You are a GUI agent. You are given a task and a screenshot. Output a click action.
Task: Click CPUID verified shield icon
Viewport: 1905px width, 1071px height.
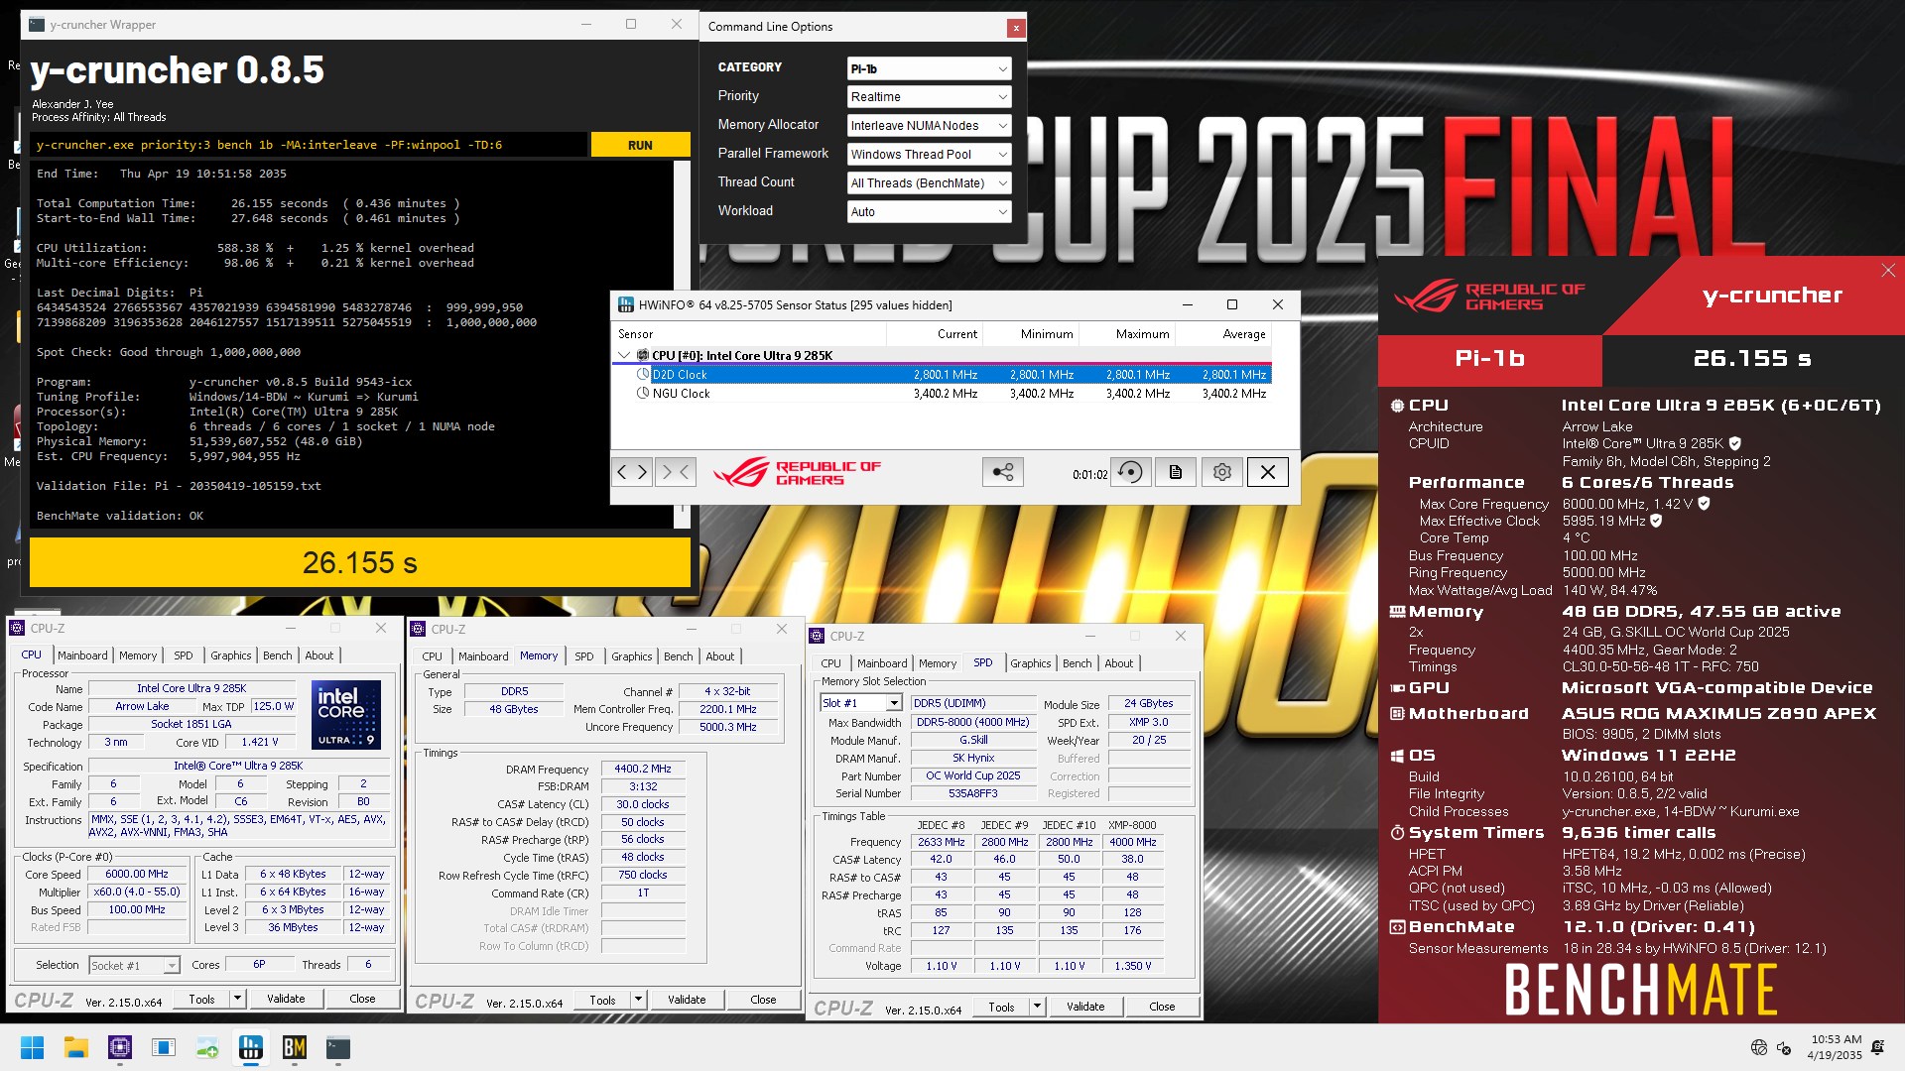(1735, 443)
